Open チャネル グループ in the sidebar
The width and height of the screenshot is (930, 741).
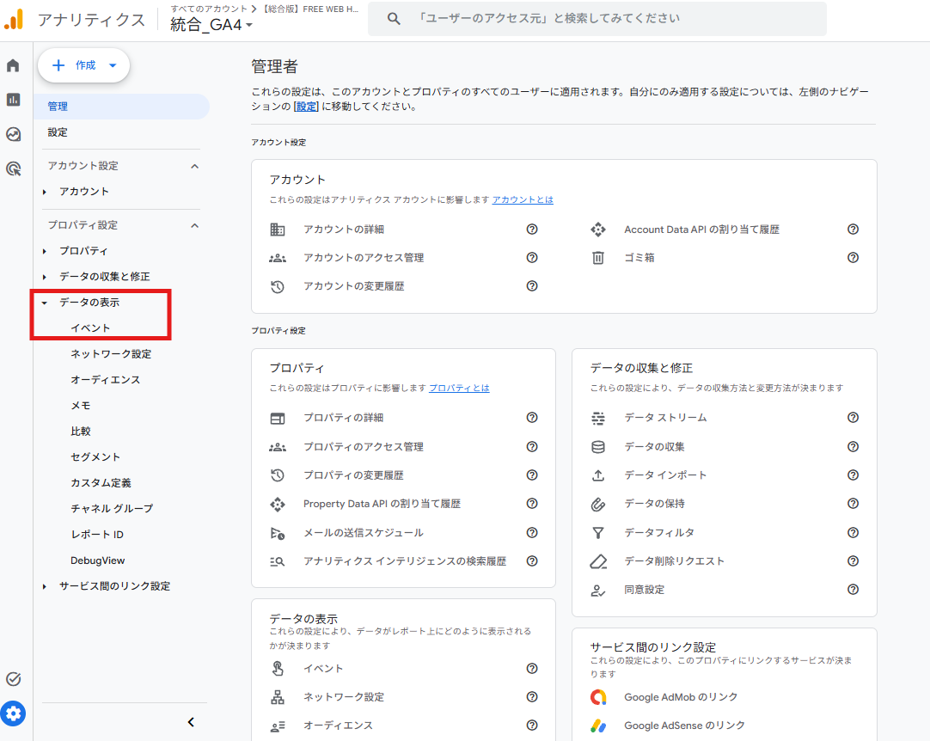tap(112, 508)
